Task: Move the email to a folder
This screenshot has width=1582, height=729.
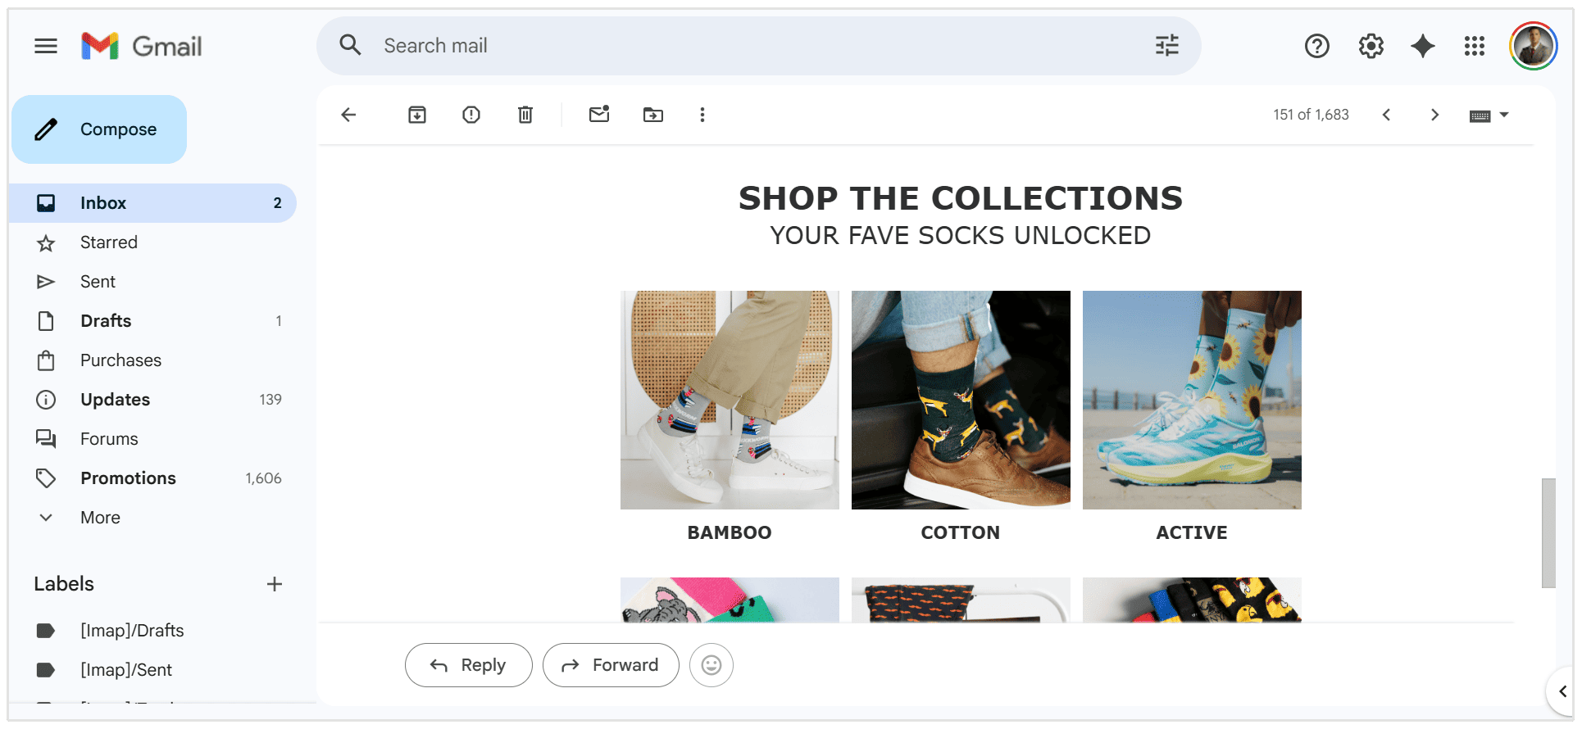Action: coord(652,115)
